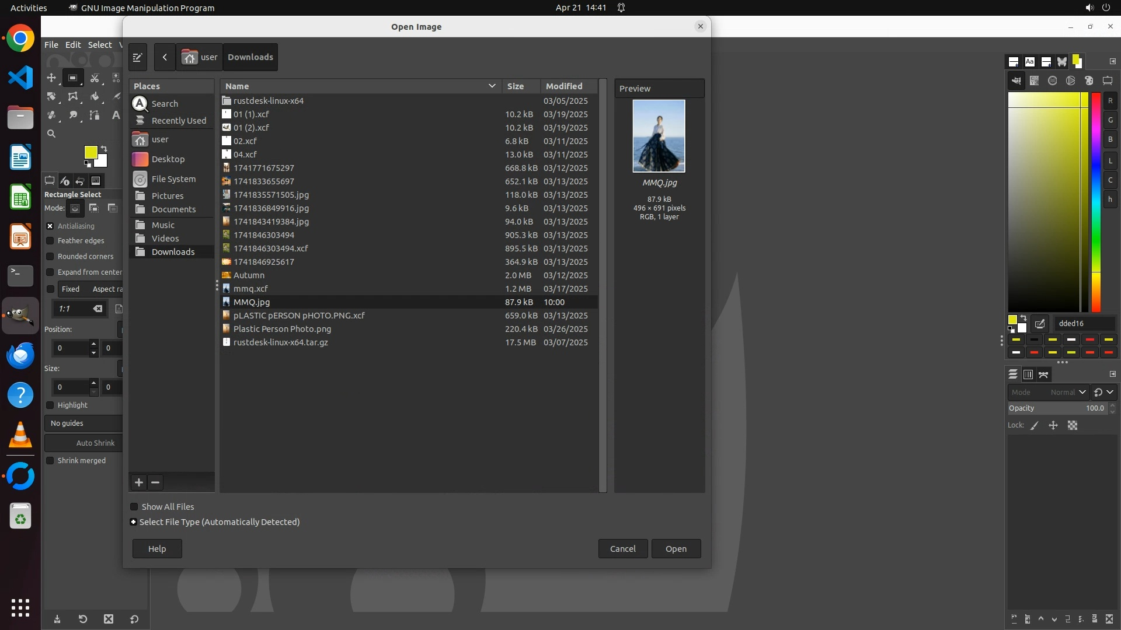Open the Edit menu
This screenshot has width=1121, height=630.
tap(73, 45)
